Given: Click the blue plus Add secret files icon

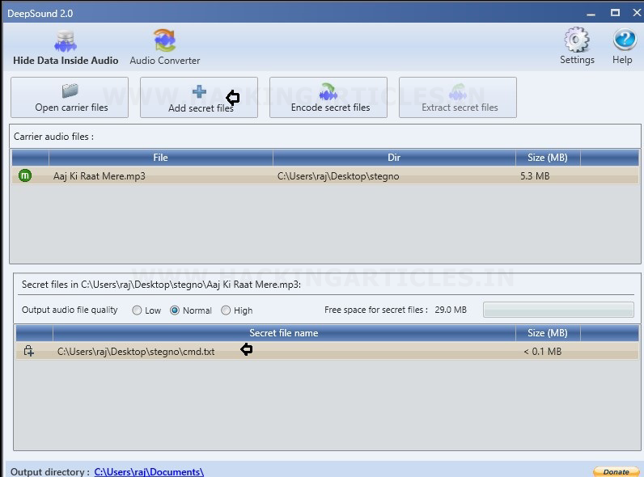Looking at the screenshot, I should coord(199,91).
